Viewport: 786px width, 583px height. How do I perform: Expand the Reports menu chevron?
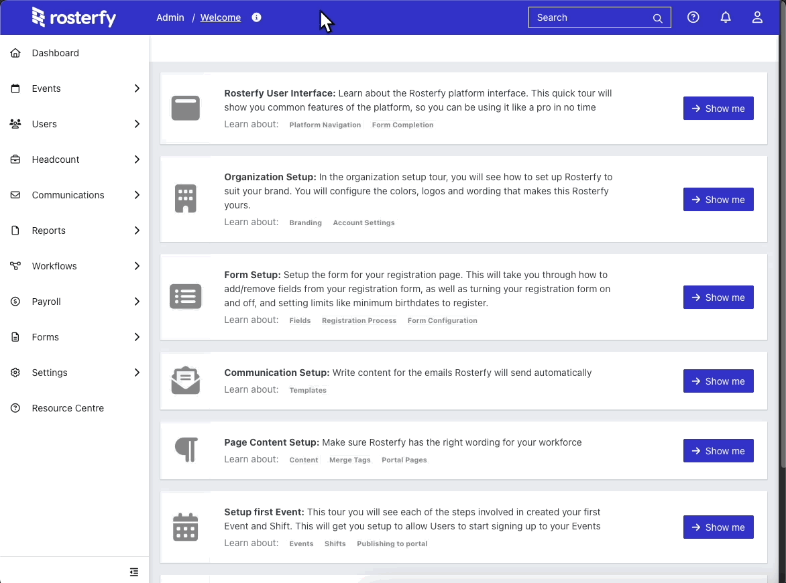(x=137, y=231)
